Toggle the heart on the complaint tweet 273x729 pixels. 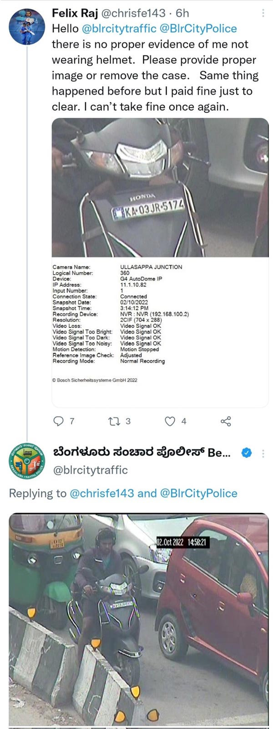[170, 422]
